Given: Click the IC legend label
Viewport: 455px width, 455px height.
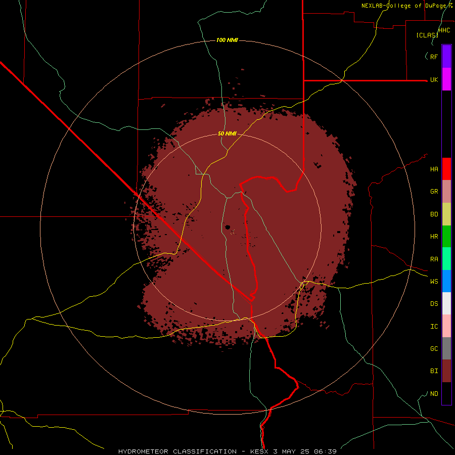Looking at the screenshot, I should point(434,327).
